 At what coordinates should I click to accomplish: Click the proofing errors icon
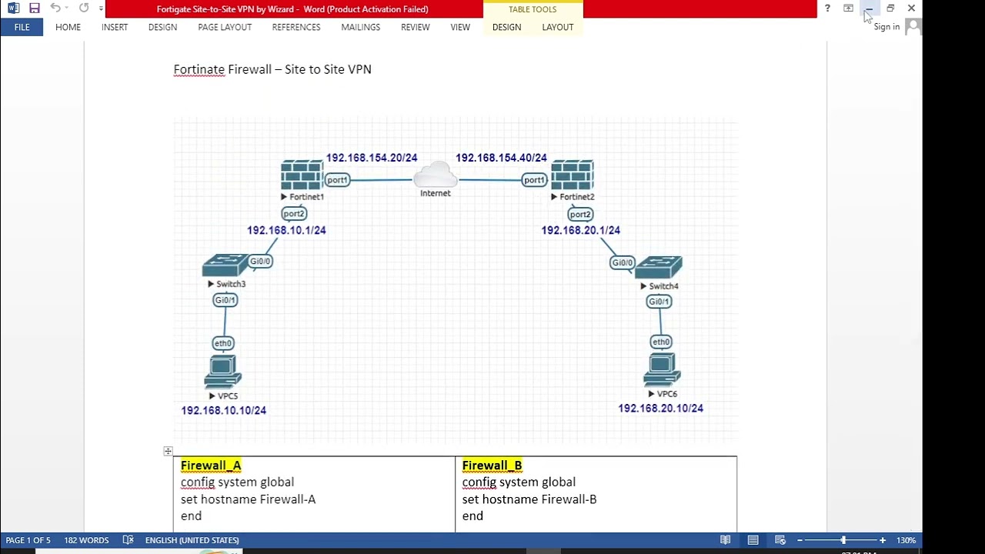click(x=129, y=540)
